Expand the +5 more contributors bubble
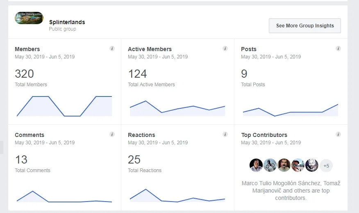Image resolution: width=359 pixels, height=213 pixels. (326, 166)
